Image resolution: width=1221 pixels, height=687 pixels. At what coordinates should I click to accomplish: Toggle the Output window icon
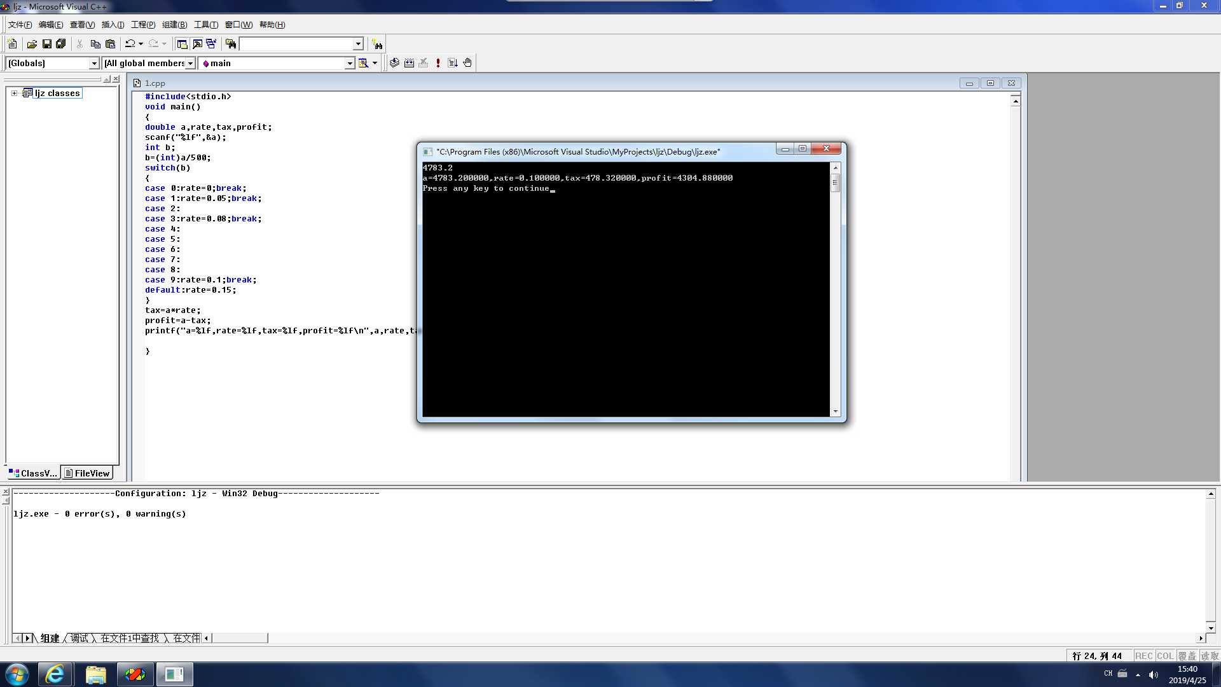tap(197, 44)
